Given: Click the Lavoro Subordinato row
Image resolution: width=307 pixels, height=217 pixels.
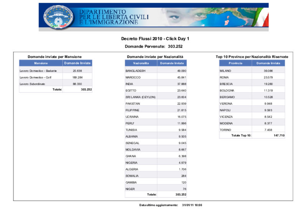Looking at the screenshot, I should pos(56,84).
